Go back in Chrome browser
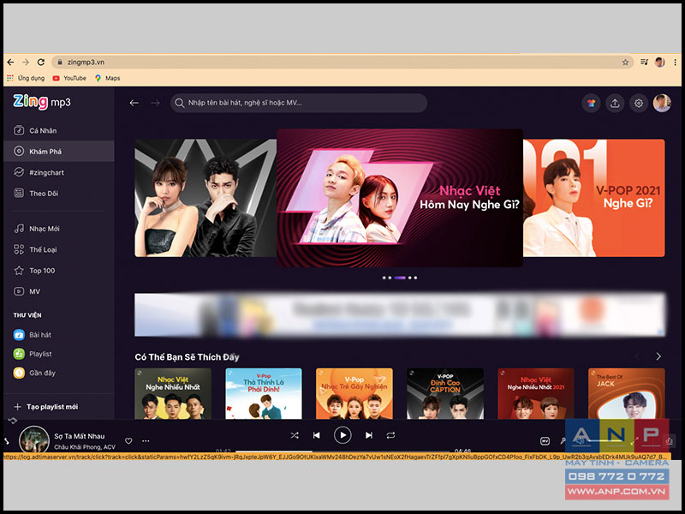Image resolution: width=685 pixels, height=514 pixels. click(11, 62)
